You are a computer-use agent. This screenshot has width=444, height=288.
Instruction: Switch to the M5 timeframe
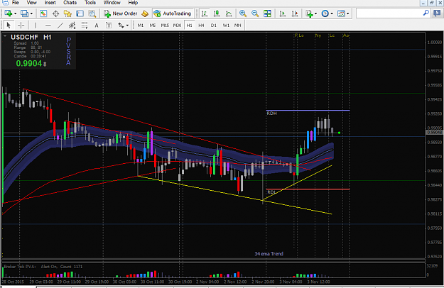153,26
